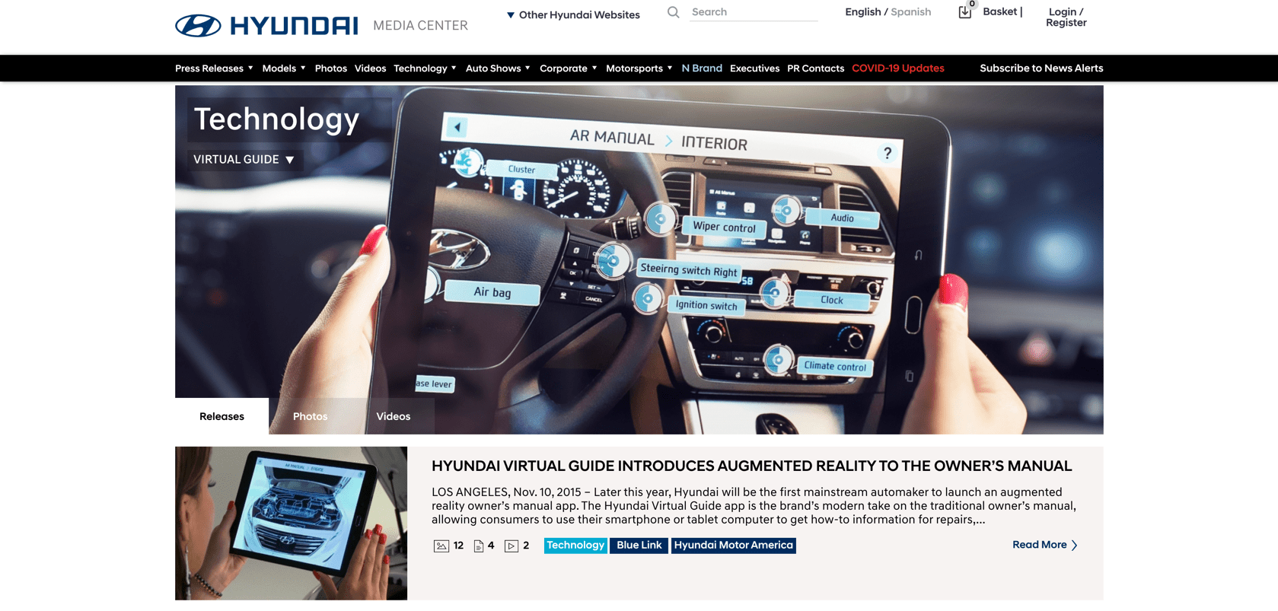Go to Photos in navigation bar
Image resolution: width=1278 pixels, height=611 pixels.
pos(331,68)
